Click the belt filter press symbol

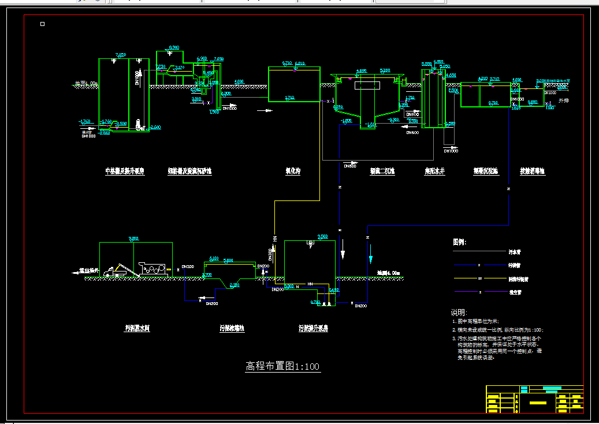coord(152,269)
